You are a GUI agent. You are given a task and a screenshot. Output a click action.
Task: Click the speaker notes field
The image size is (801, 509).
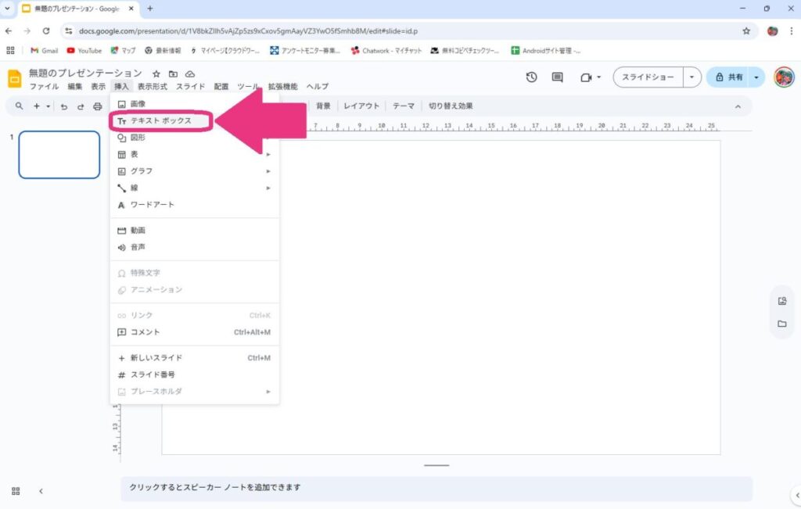(436, 488)
